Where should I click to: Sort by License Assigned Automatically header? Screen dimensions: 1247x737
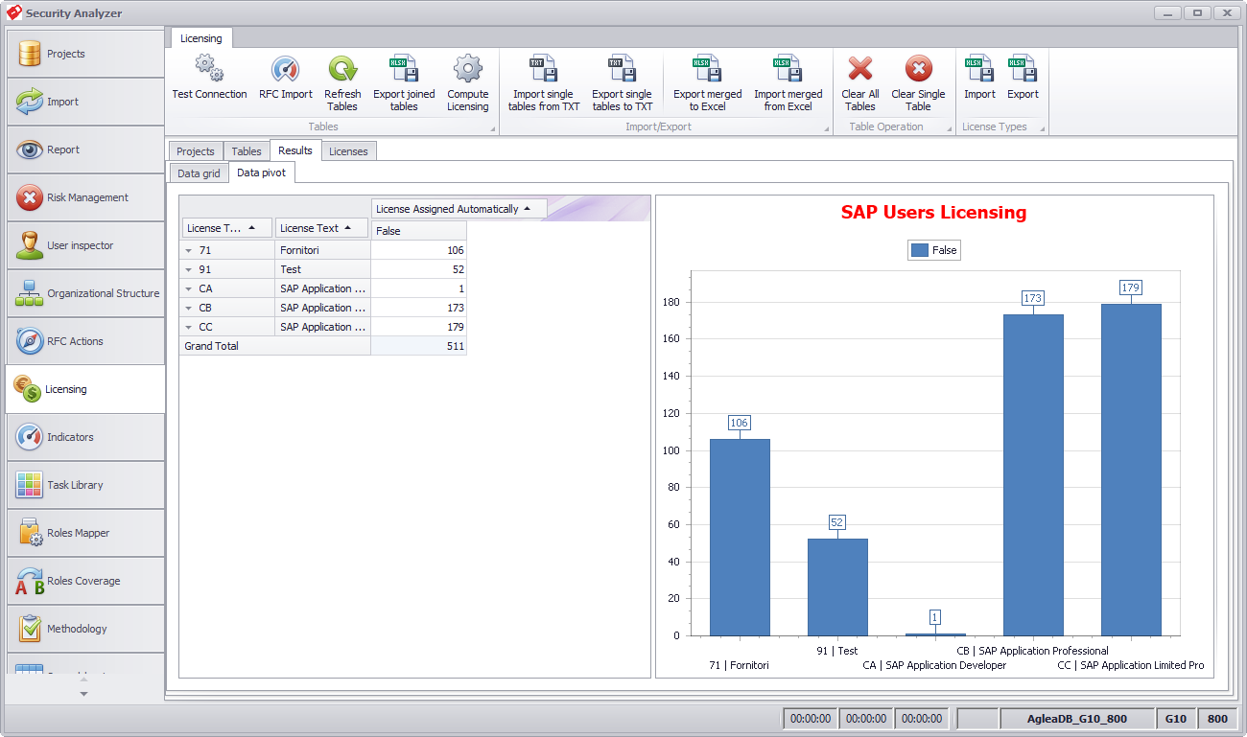pyautogui.click(x=459, y=209)
